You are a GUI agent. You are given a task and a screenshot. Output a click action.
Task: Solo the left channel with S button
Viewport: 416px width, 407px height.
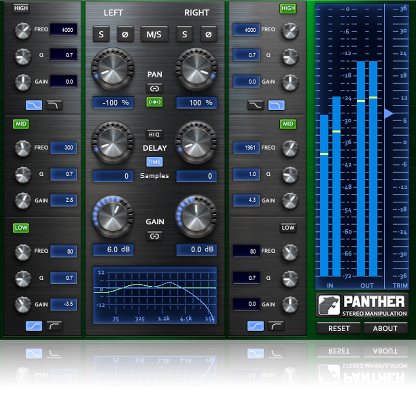(x=101, y=34)
